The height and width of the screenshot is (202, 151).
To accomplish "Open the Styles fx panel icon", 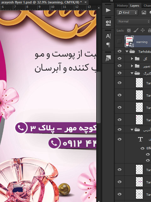I will tap(108, 58).
